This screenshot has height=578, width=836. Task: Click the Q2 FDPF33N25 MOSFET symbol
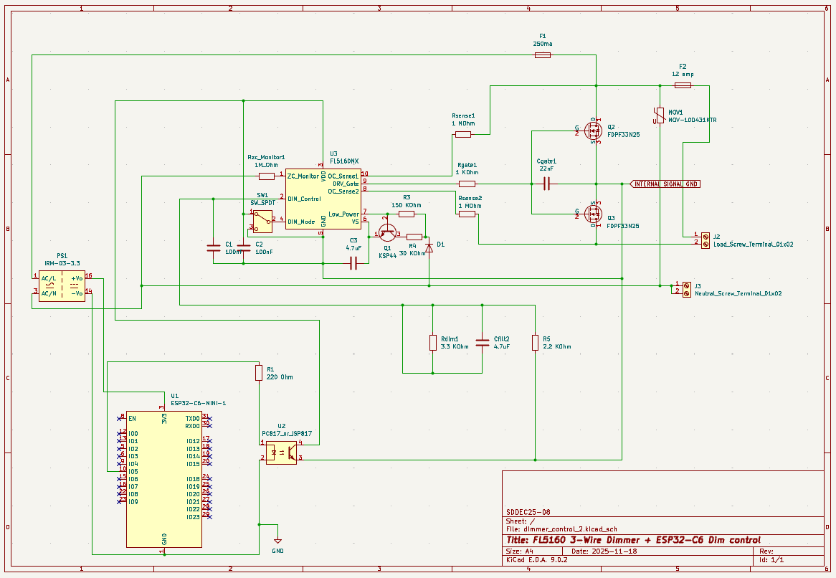(x=593, y=131)
